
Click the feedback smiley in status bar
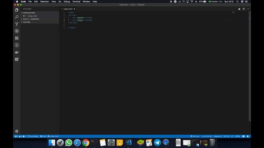point(243,136)
